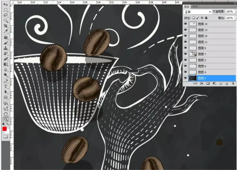237x170 pixels.
Task: Click the 填充 fill value field
Action: (x=230, y=18)
